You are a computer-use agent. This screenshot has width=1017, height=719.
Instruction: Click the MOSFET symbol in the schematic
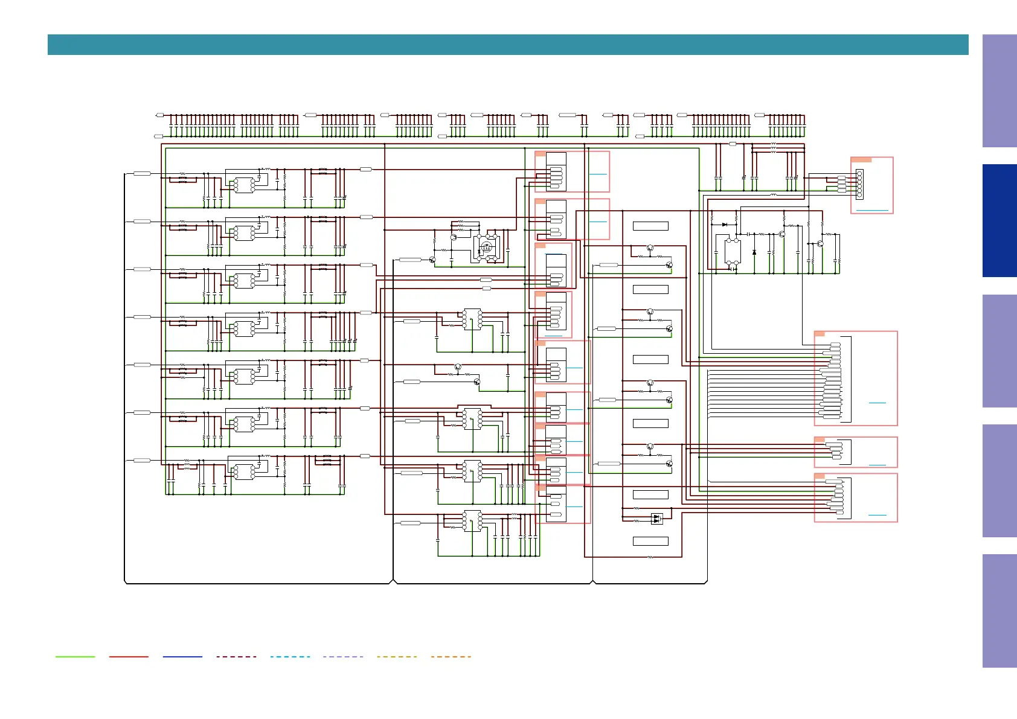(487, 246)
